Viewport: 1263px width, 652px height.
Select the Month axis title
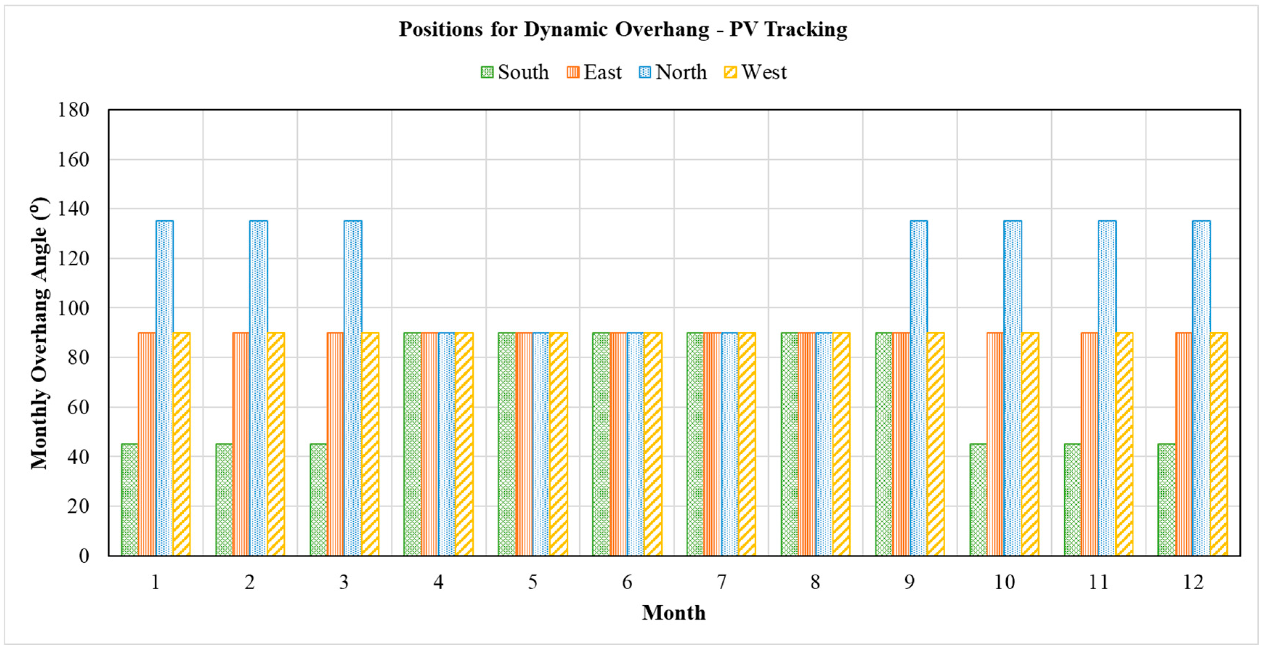pyautogui.click(x=674, y=613)
